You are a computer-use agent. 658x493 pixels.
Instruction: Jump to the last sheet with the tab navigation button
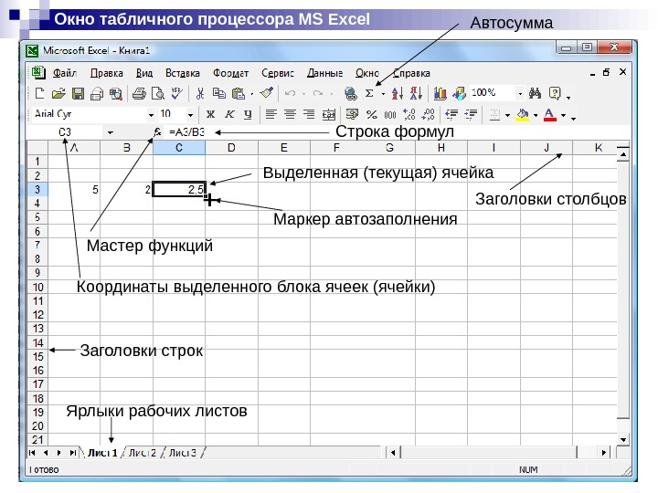tap(72, 453)
